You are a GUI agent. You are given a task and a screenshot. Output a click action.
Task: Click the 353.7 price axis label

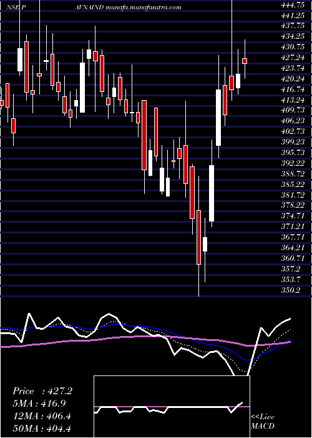click(291, 280)
